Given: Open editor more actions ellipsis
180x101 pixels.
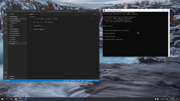Looking at the screenshot, I should pyautogui.click(x=97, y=14).
